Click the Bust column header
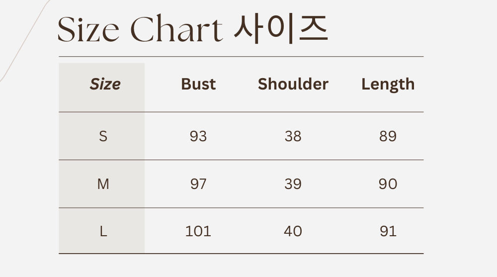 click(198, 84)
